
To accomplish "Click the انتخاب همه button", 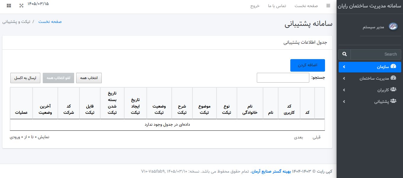I will [89, 78].
